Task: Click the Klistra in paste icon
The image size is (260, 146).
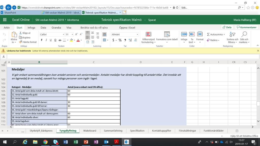Action: 14,34
